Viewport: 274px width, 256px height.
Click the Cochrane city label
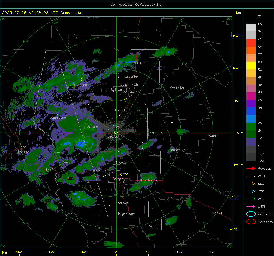pos(100,170)
